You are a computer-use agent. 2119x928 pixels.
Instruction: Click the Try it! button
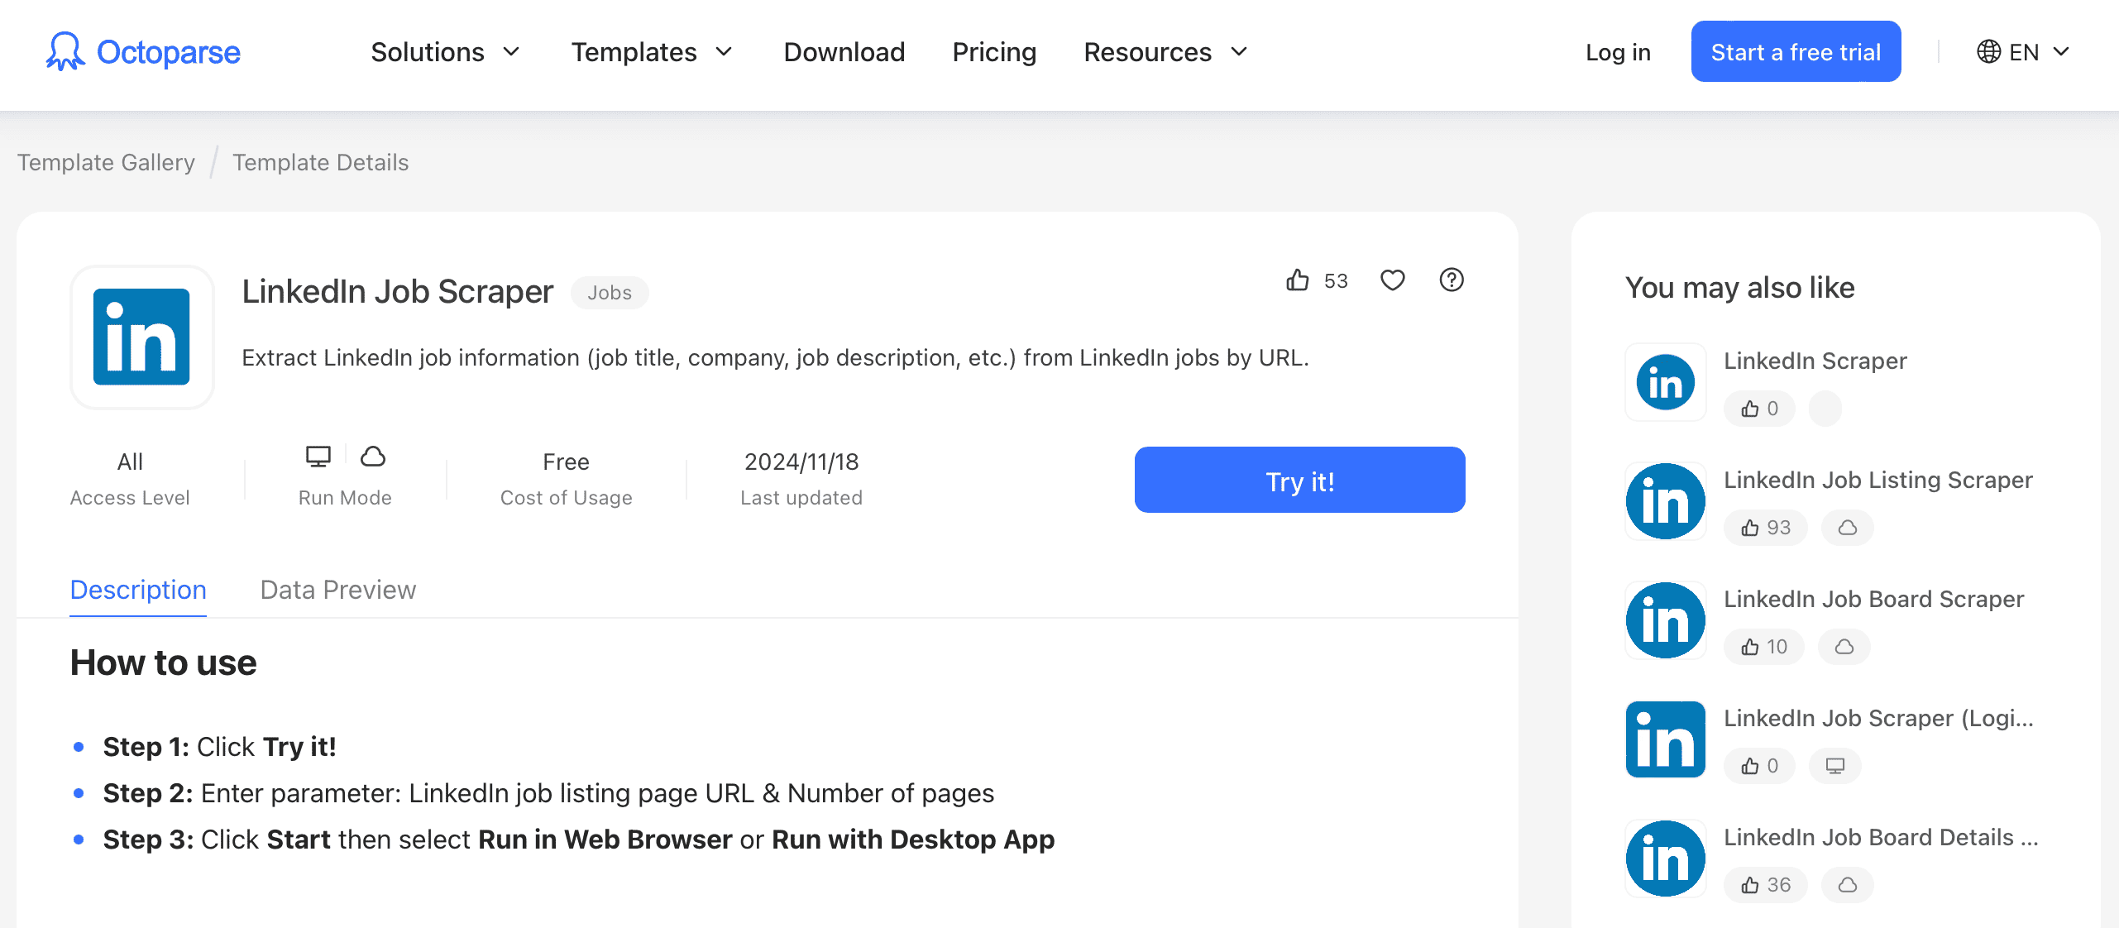(1299, 480)
